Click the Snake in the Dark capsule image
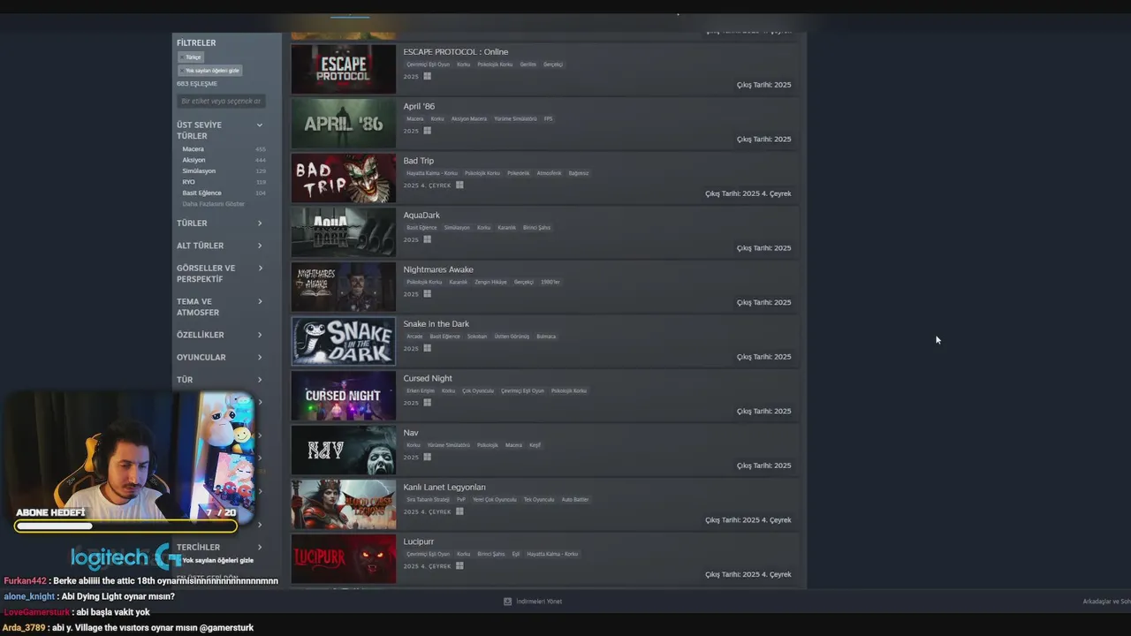 (x=344, y=341)
